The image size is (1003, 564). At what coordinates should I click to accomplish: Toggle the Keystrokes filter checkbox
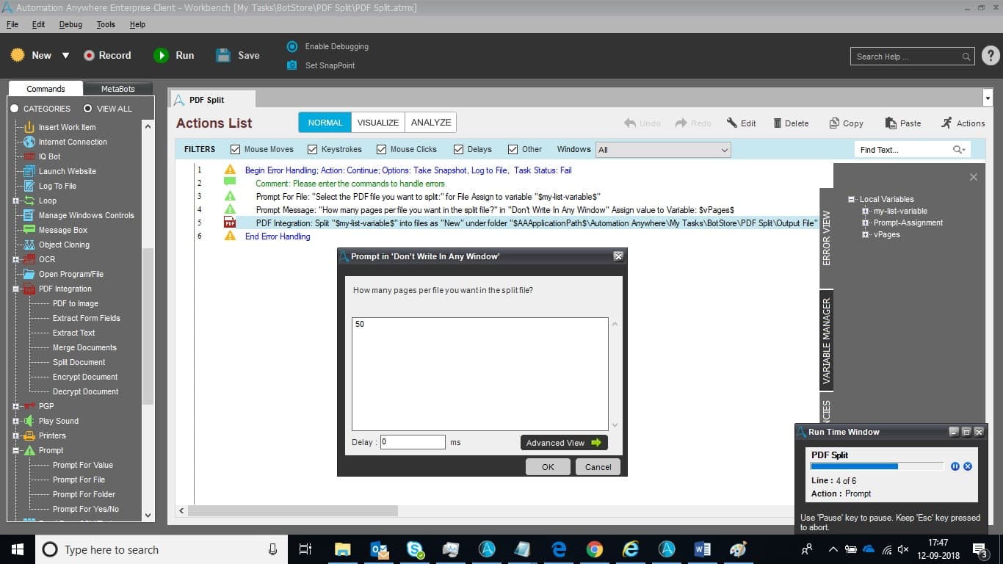pos(312,149)
